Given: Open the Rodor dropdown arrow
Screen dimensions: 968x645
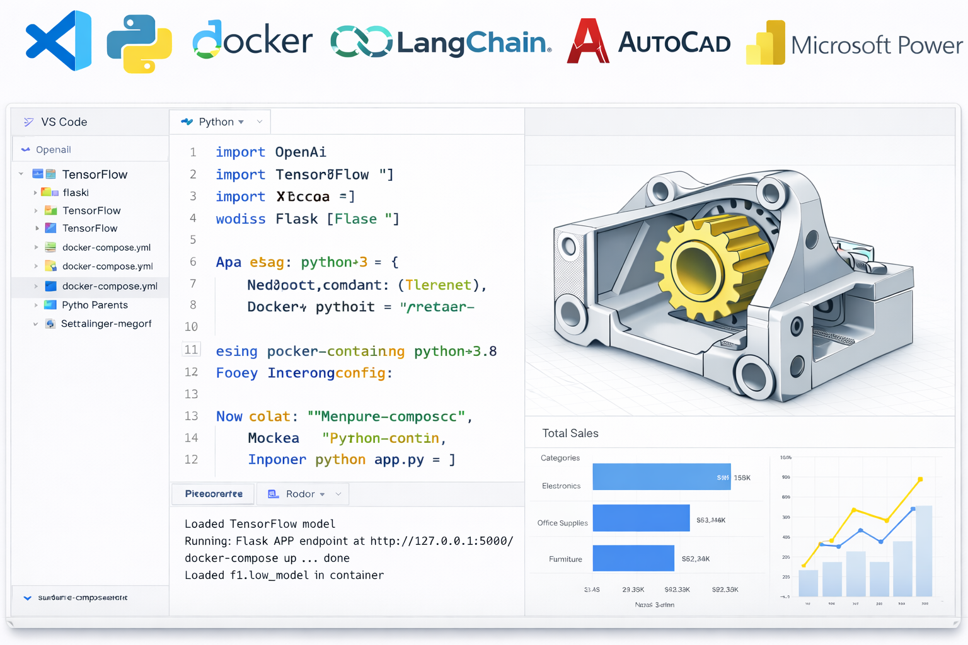Looking at the screenshot, I should tap(323, 494).
